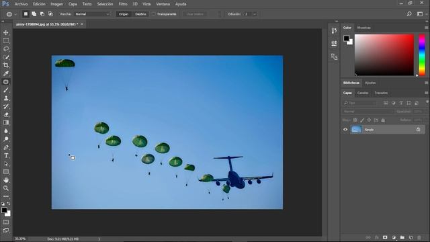Select the Eraser tool
The width and height of the screenshot is (430, 242).
coord(6,115)
